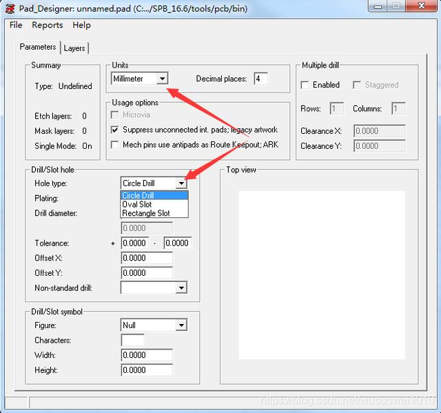Select Circle Drill in the dropdown list
441x413 pixels.
pos(138,196)
